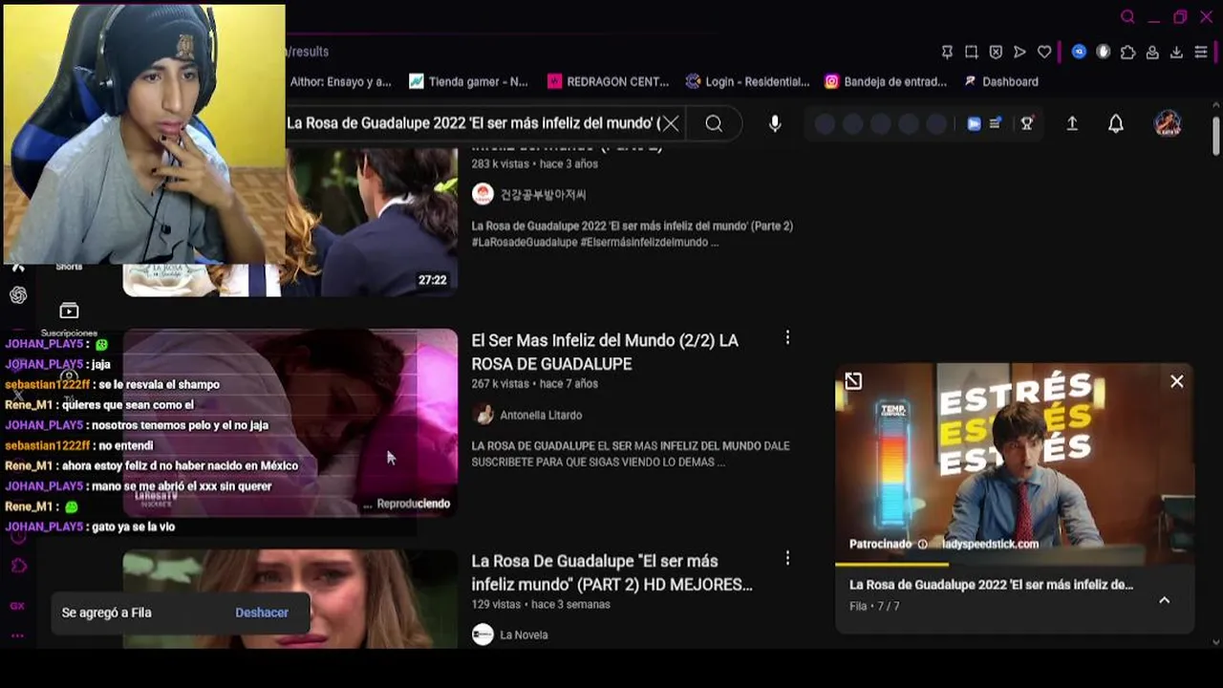Open the YouTube channel avatar menu

(x=1168, y=123)
